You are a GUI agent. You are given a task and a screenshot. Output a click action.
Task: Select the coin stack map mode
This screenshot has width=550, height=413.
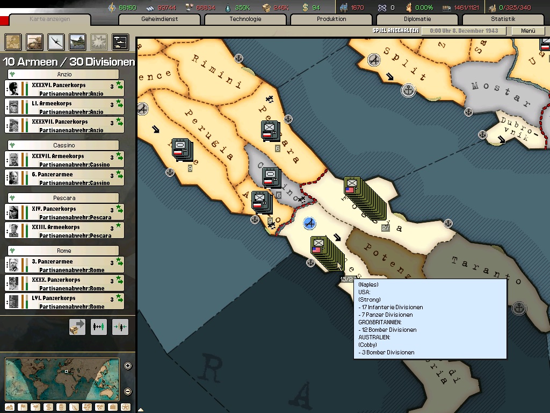(61, 408)
